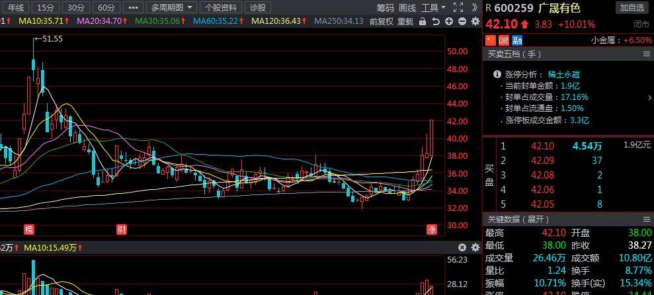Zoom in chart with plus icon

click(x=449, y=22)
